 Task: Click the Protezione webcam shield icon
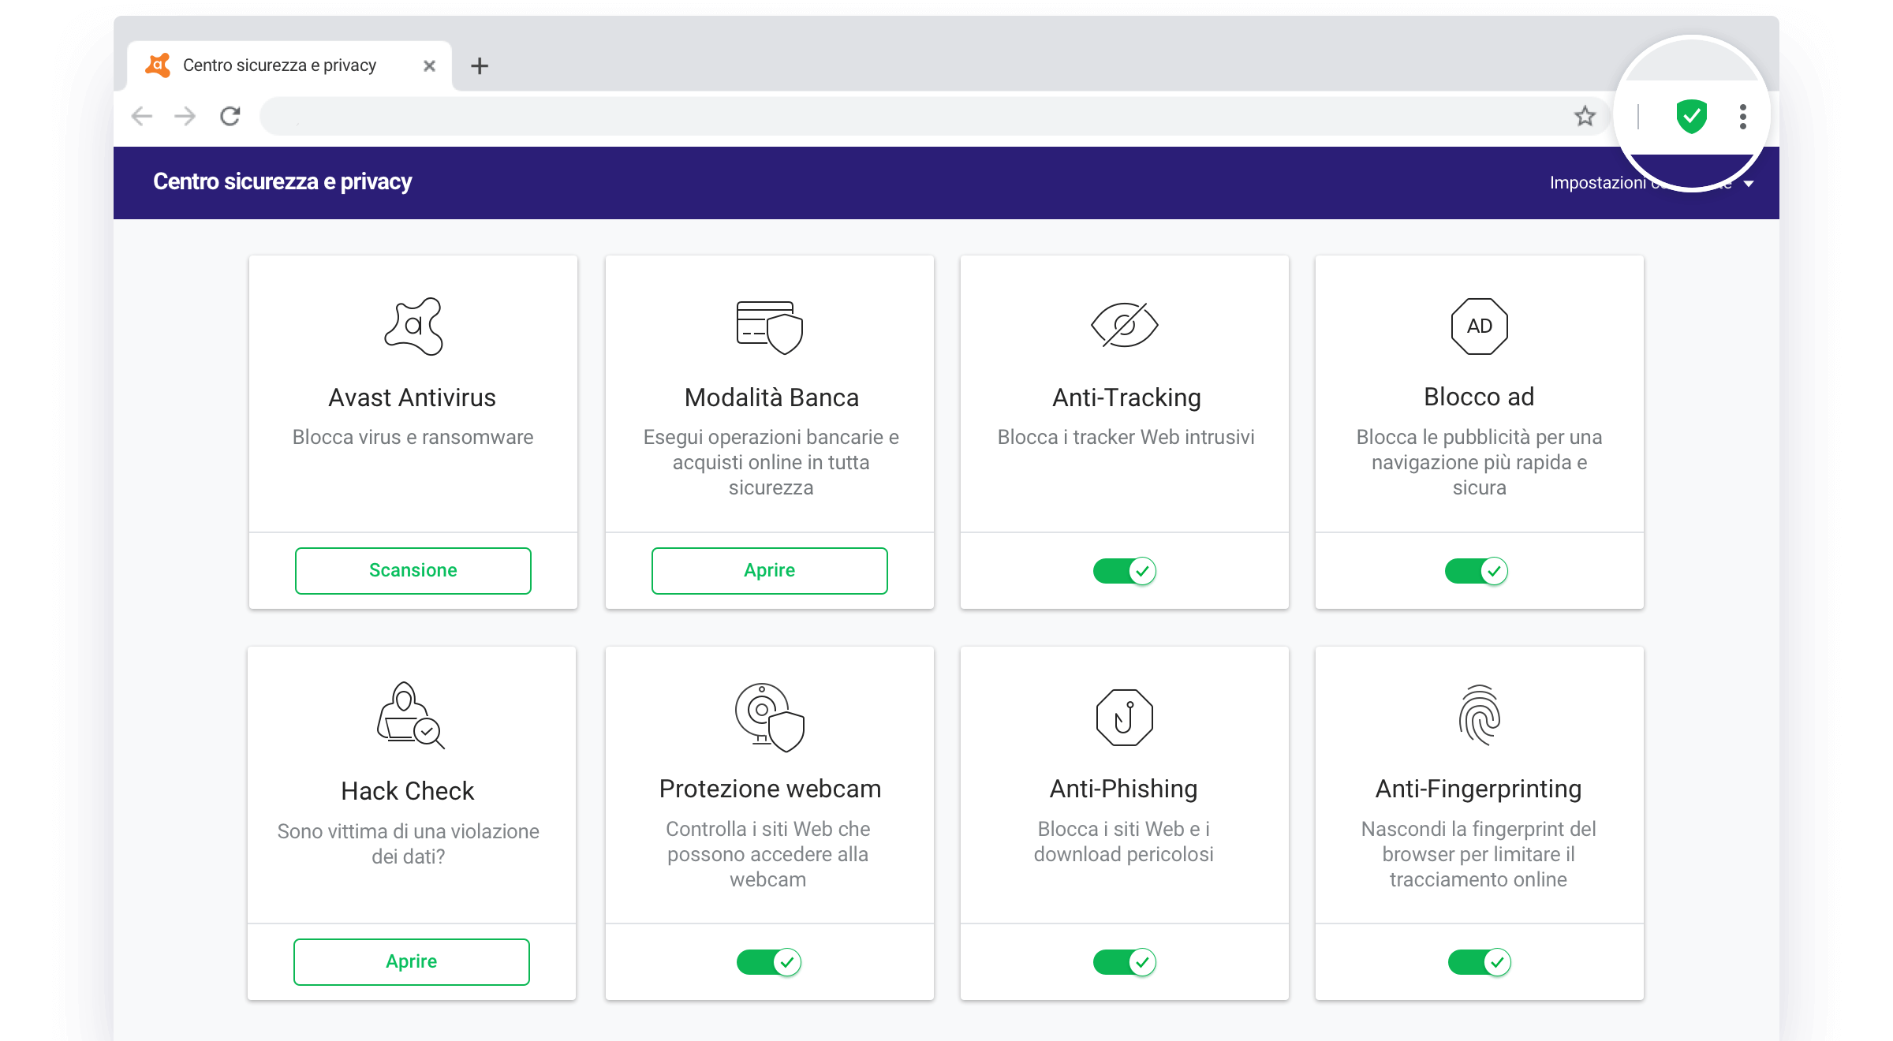(x=769, y=716)
